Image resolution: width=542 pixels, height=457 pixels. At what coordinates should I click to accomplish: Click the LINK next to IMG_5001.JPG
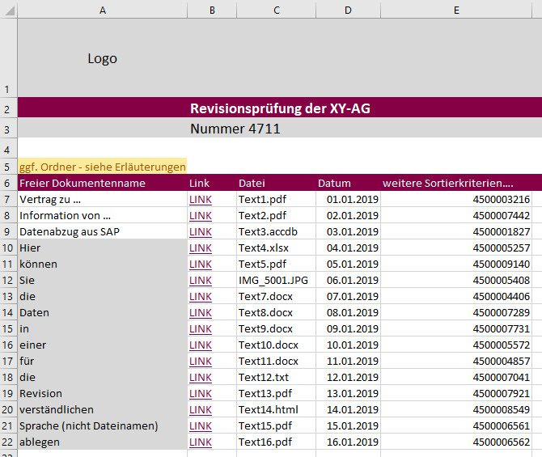pos(200,281)
